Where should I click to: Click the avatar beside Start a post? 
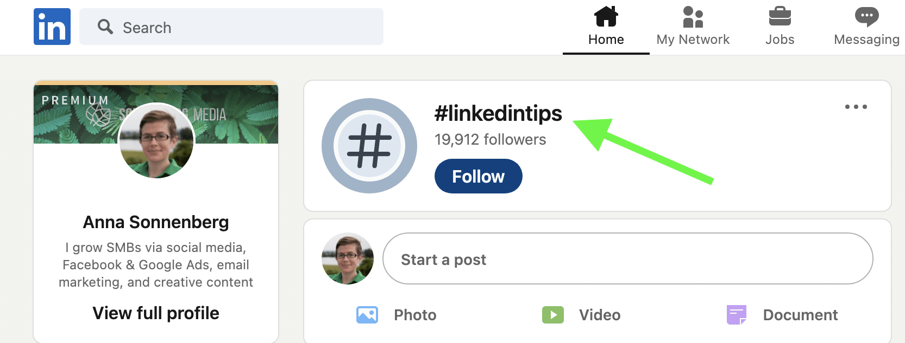pyautogui.click(x=348, y=259)
